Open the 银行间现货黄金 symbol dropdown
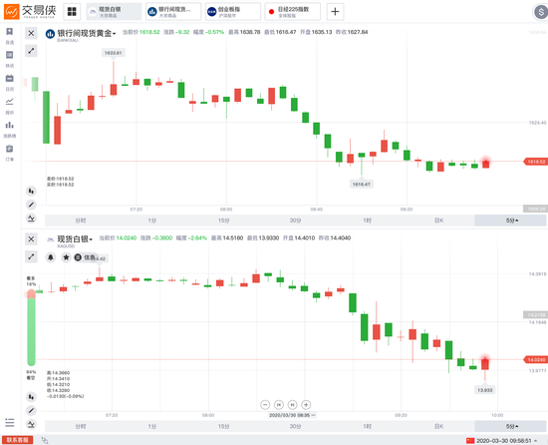Screen dimensions: 548x445 [87, 33]
